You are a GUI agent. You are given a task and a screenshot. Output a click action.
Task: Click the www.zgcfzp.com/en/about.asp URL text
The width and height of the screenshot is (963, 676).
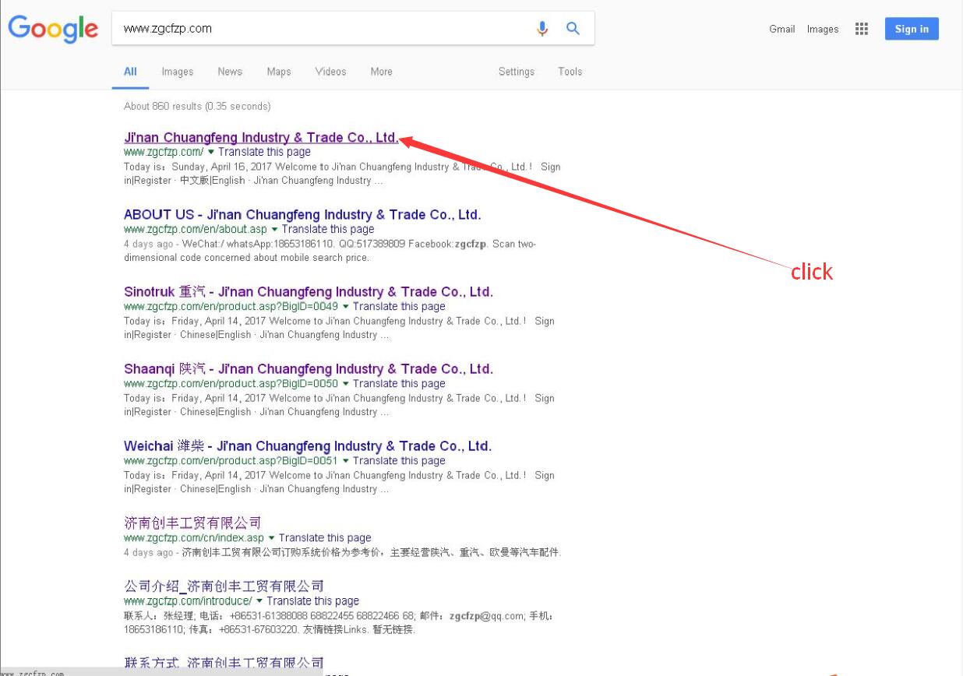[x=196, y=229]
